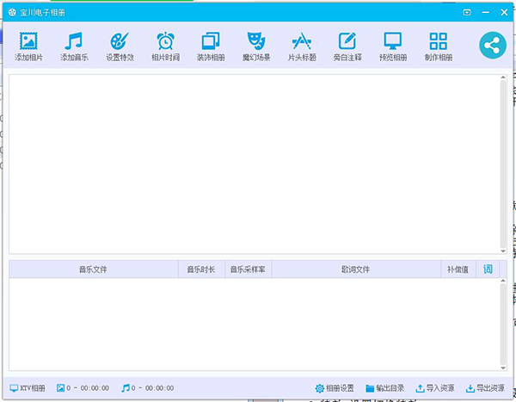Open the title bar dropdown menu button
516x402 pixels.
coord(467,13)
